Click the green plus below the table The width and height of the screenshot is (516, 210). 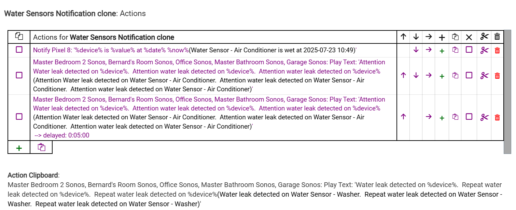[19, 148]
